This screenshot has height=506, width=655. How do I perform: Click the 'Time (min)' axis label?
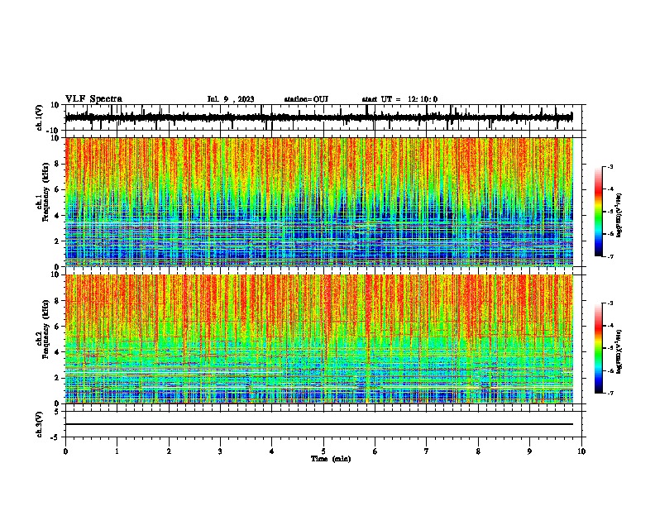(x=331, y=459)
